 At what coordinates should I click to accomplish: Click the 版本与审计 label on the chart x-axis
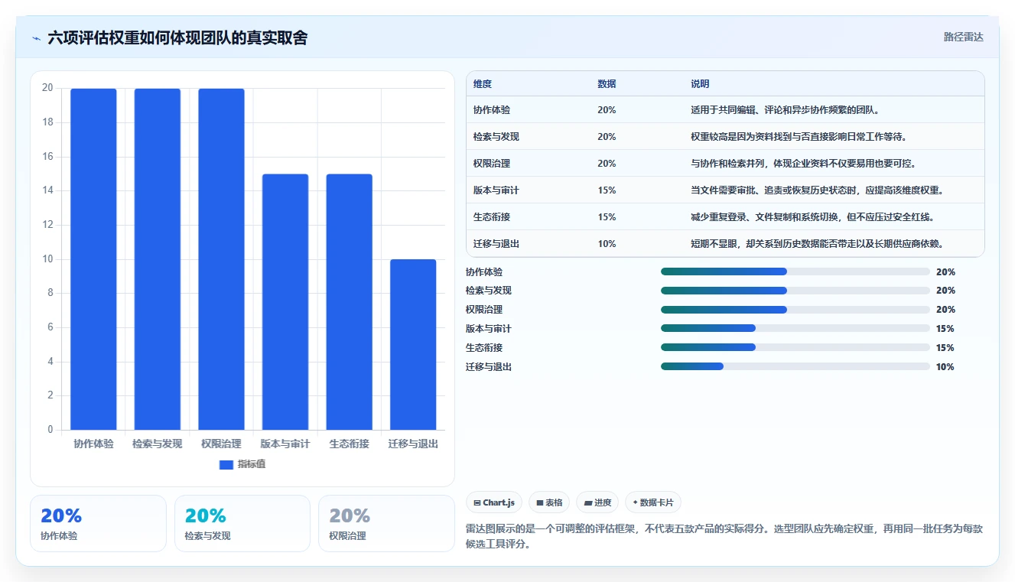click(285, 444)
